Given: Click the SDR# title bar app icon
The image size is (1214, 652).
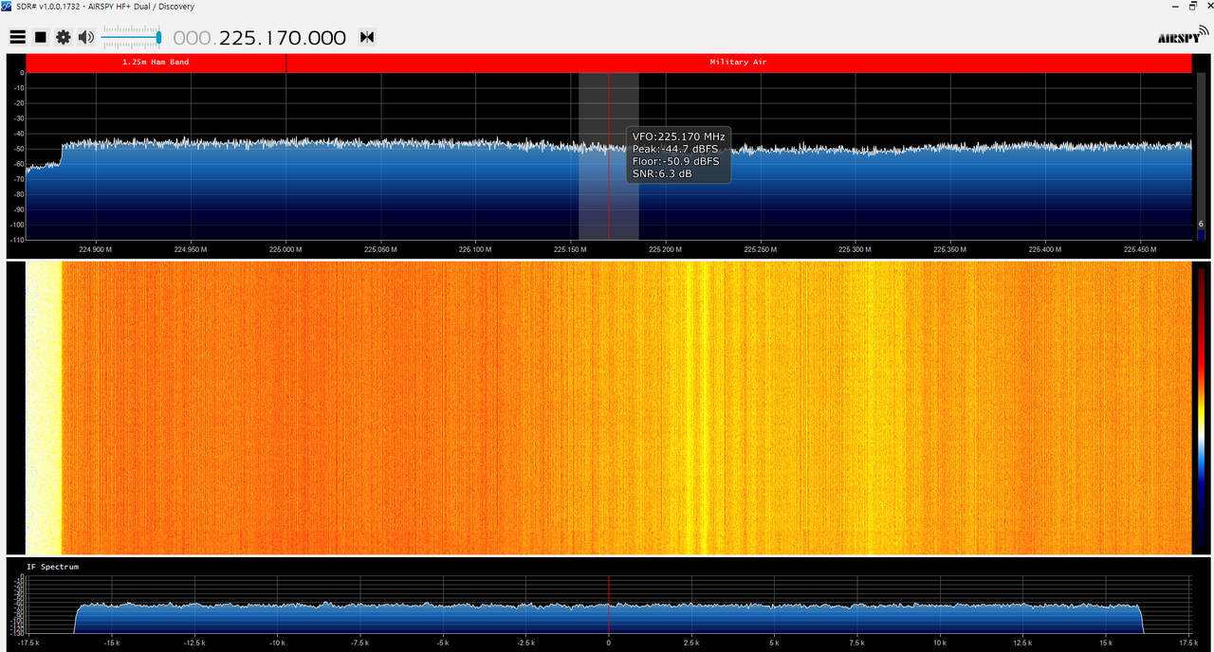Looking at the screenshot, I should click(8, 7).
